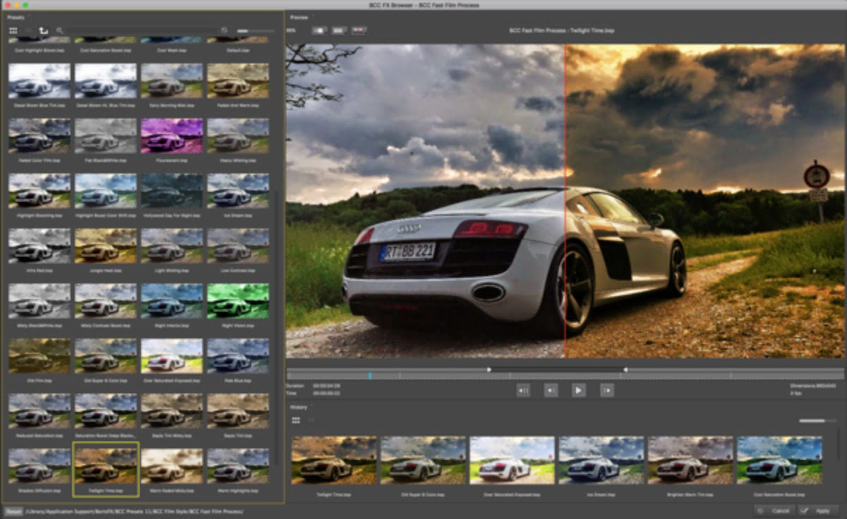
Task: Click the red split-compare line in preview
Action: 565,201
